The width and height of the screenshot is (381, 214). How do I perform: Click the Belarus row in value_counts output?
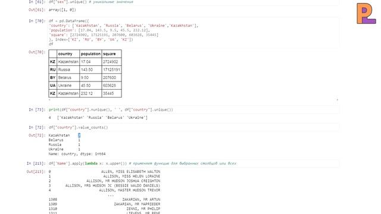pos(64,140)
